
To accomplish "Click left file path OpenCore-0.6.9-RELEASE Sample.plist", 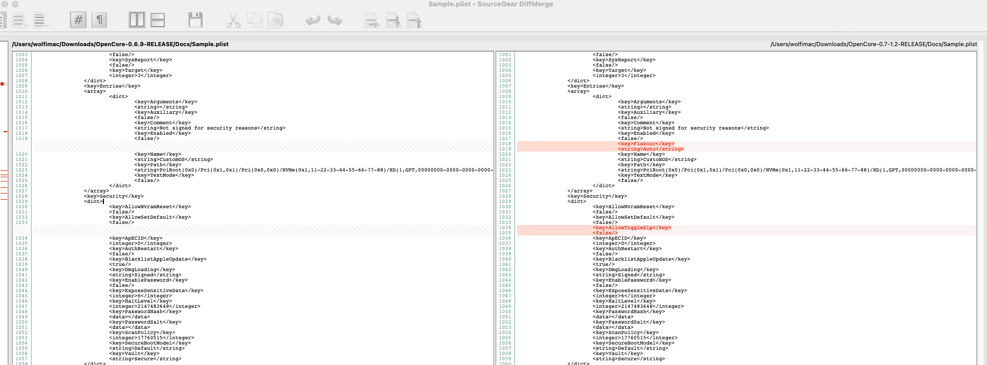I will [120, 44].
